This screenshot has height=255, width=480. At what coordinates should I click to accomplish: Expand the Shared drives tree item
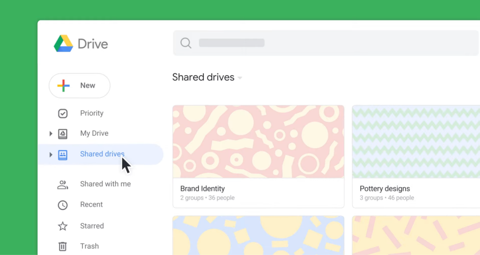coord(51,154)
